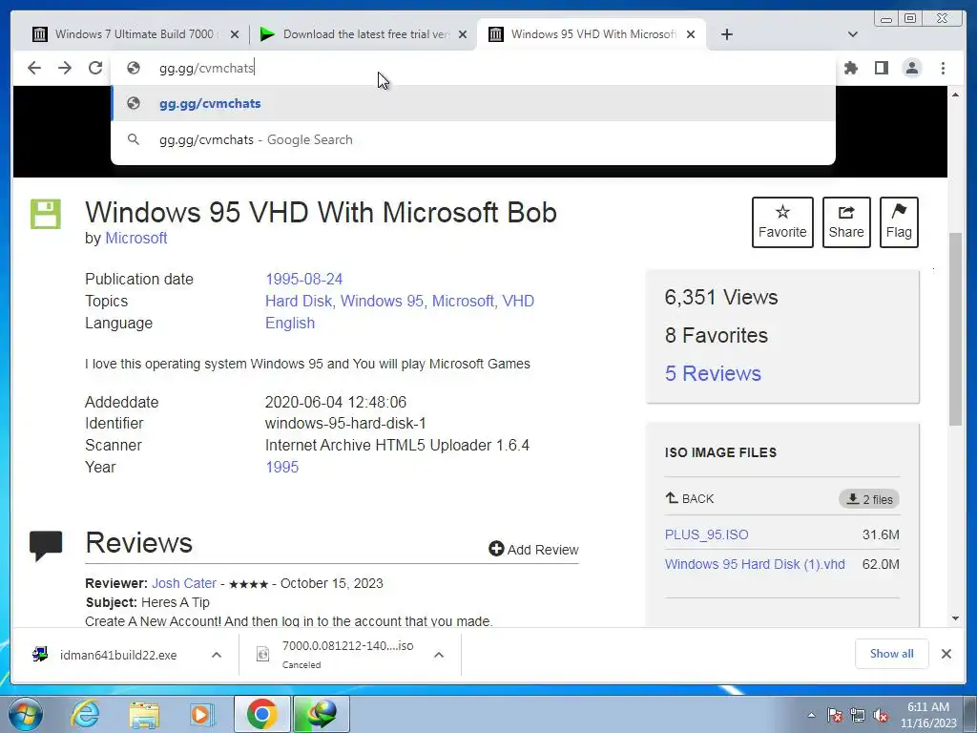Open the Extensions puzzle icon
Image resolution: width=977 pixels, height=733 pixels.
click(x=850, y=68)
